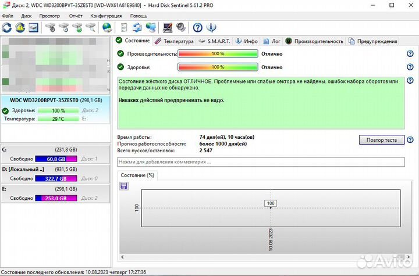419x276 pixels.
Task: Select the C: partition entry
Action: [x=56, y=155]
